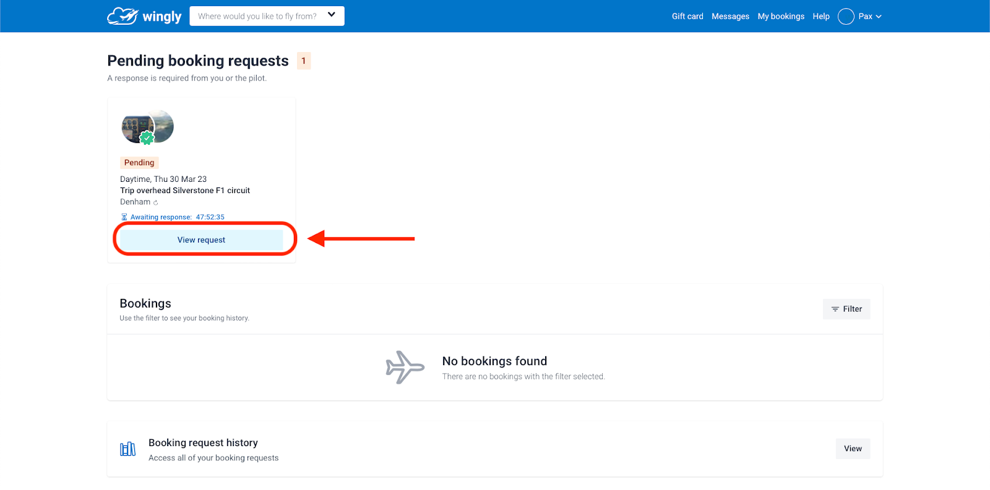Click the filter lines icon
The height and width of the screenshot is (490, 990).
tap(835, 309)
